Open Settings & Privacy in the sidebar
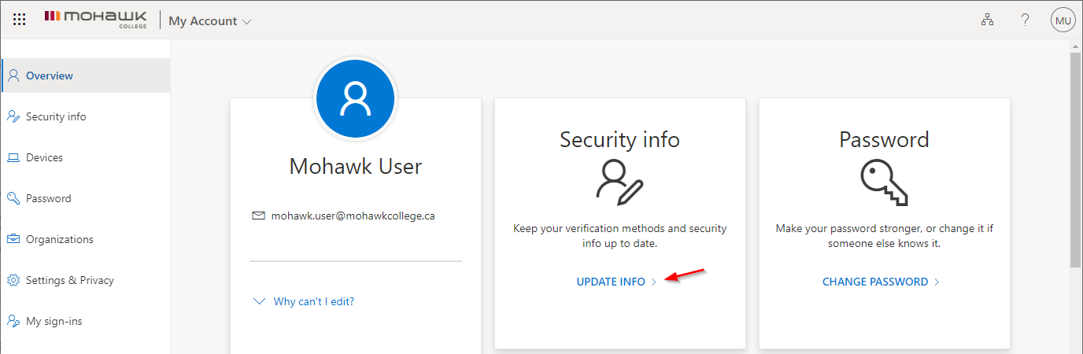 pyautogui.click(x=69, y=280)
